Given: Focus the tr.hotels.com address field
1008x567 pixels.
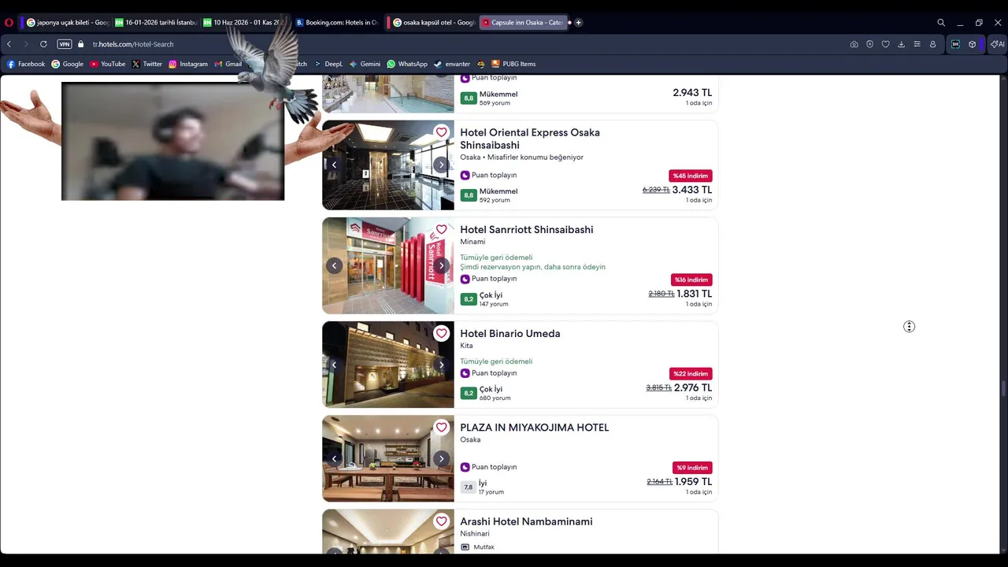Looking at the screenshot, I should (x=133, y=44).
